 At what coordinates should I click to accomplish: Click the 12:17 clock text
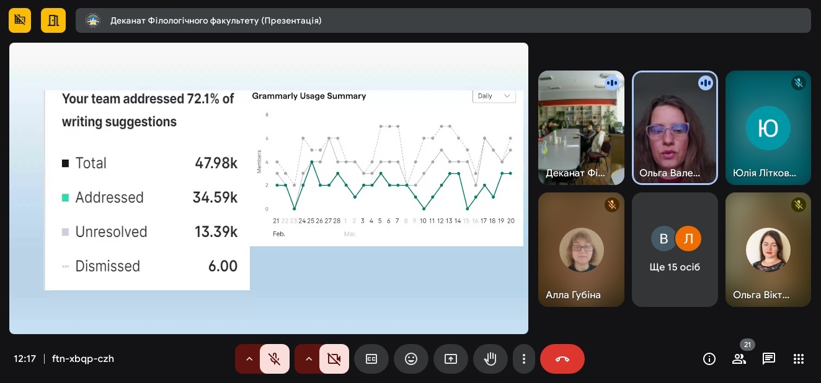click(x=25, y=359)
